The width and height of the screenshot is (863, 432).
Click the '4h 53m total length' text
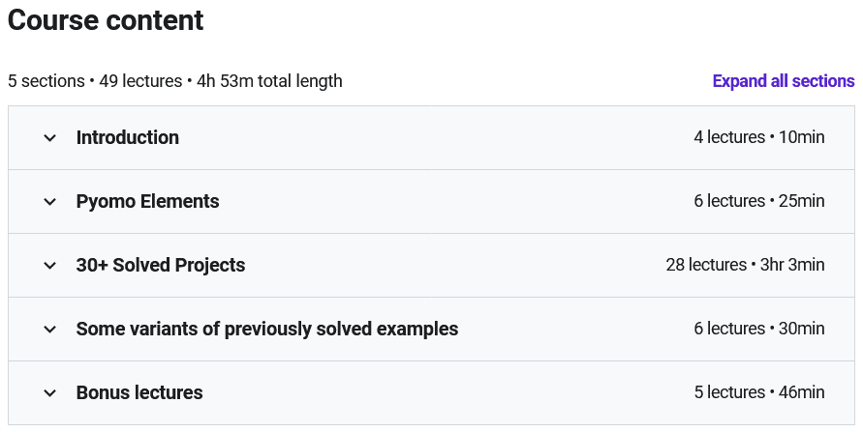click(x=269, y=81)
